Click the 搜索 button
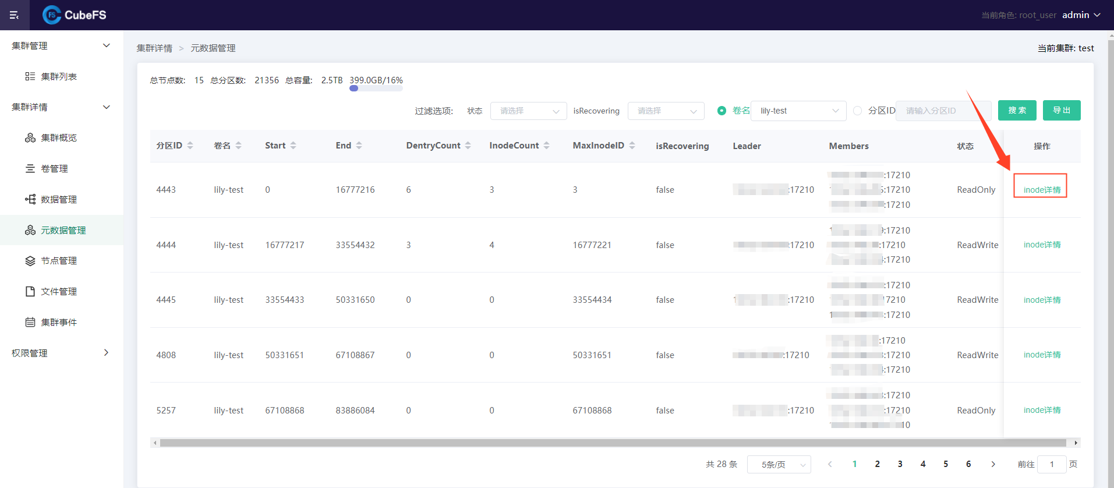The image size is (1114, 488). [1017, 111]
